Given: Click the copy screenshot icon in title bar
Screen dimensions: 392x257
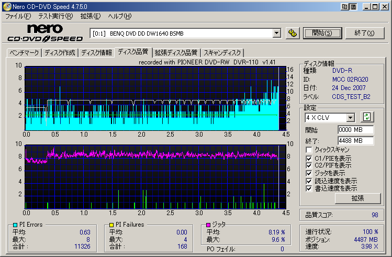Looking at the screenshot, I should (344, 7).
